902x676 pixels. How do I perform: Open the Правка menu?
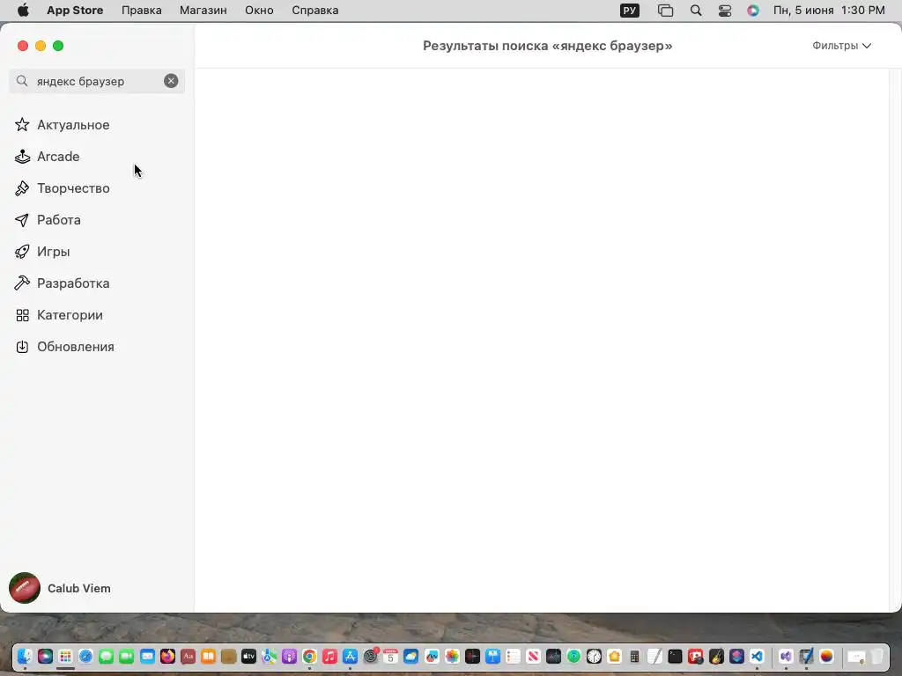tap(142, 11)
